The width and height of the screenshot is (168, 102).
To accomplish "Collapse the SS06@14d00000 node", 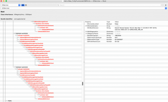I will pos(15,67).
